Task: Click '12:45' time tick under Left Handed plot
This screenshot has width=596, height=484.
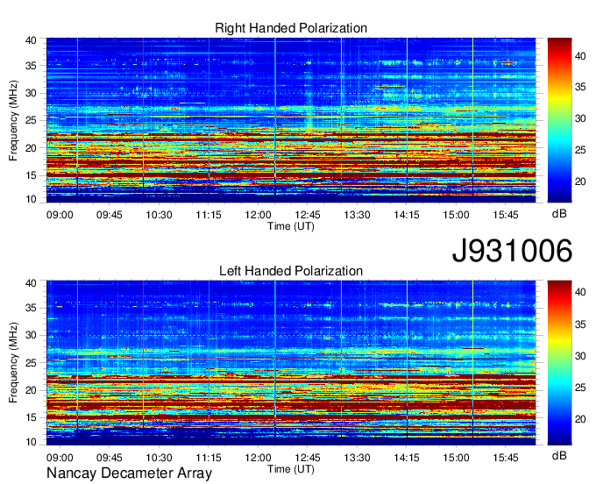Action: (x=308, y=458)
